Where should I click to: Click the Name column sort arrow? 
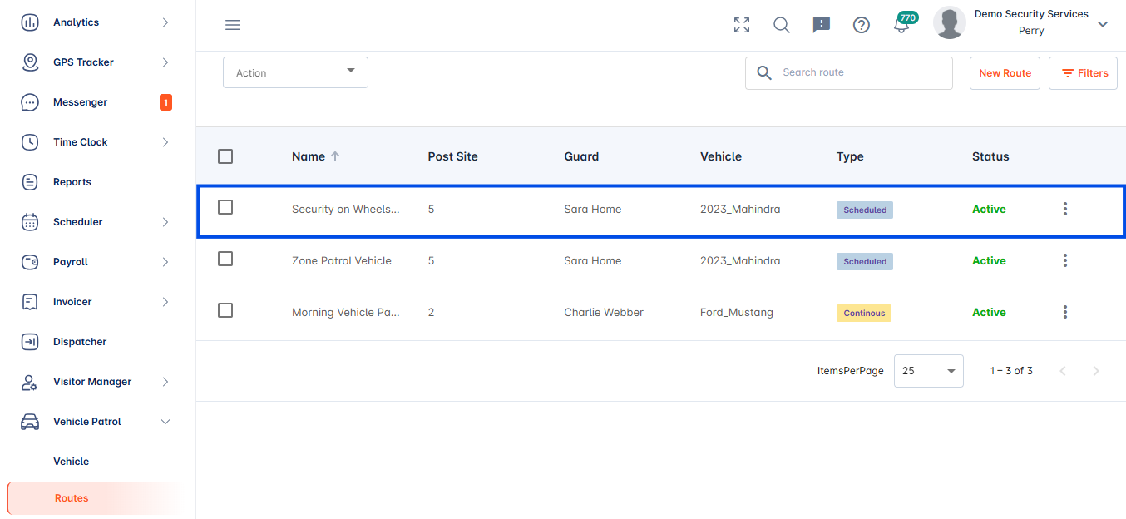335,156
